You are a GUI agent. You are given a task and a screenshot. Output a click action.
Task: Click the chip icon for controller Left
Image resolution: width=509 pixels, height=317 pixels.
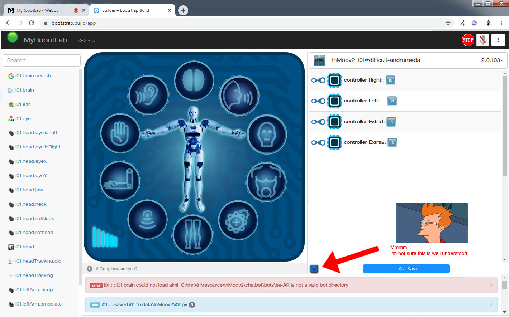(335, 101)
